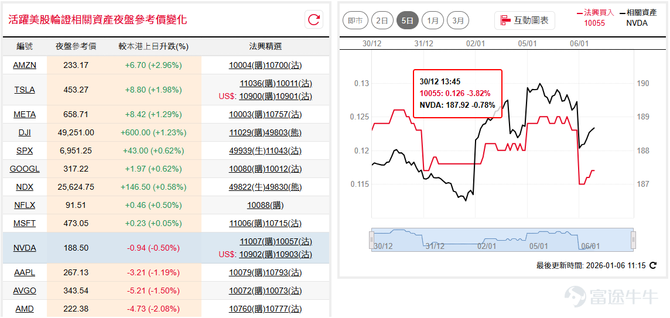Click the 02/01 date label on chart axis

point(476,43)
